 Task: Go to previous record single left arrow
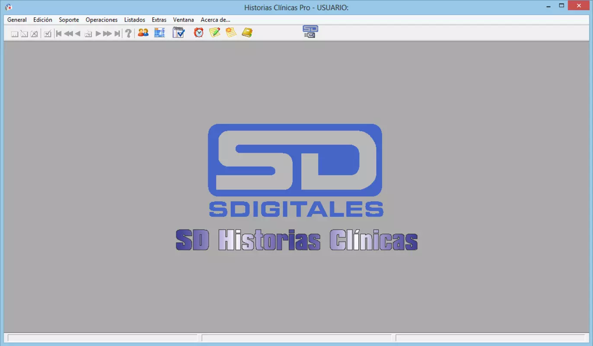point(78,34)
